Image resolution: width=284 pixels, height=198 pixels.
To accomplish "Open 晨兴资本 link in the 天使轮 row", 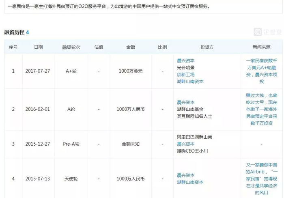I will pos(185,175).
